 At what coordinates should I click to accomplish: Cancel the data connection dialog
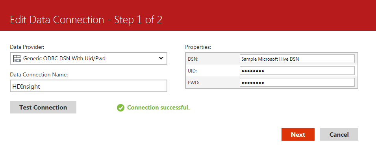[339, 134]
